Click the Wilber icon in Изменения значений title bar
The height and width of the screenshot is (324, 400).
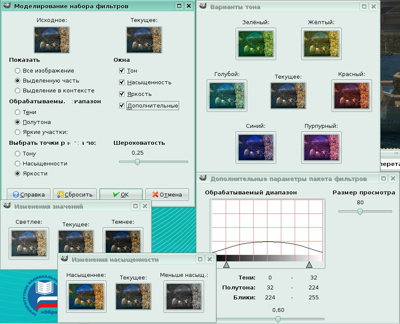coord(7,206)
